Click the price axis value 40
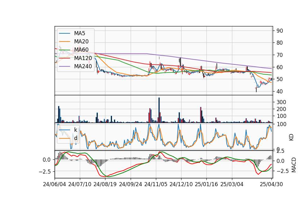 click(280, 92)
